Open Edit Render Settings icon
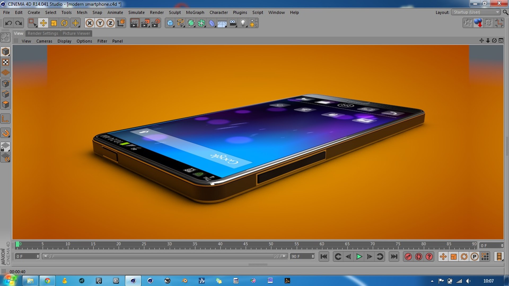This screenshot has height=286, width=509. point(156,23)
